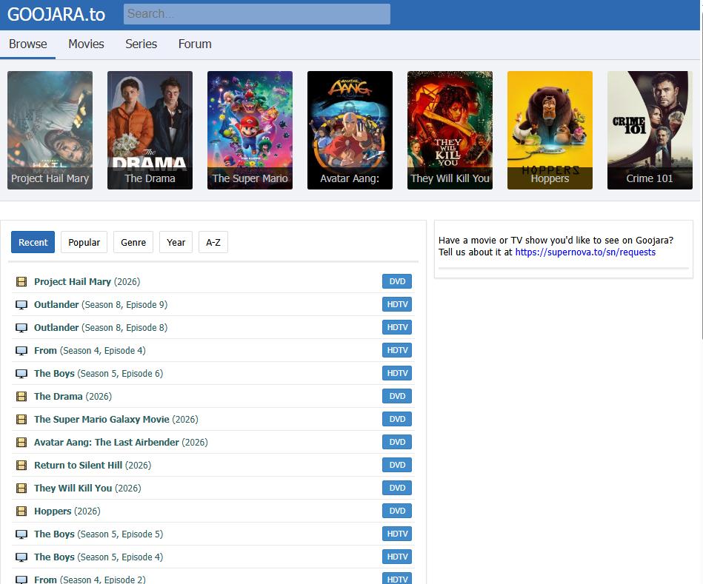703x584 pixels.
Task: Click the film icon beside Super Mario Galaxy Movie
Action: coord(21,419)
